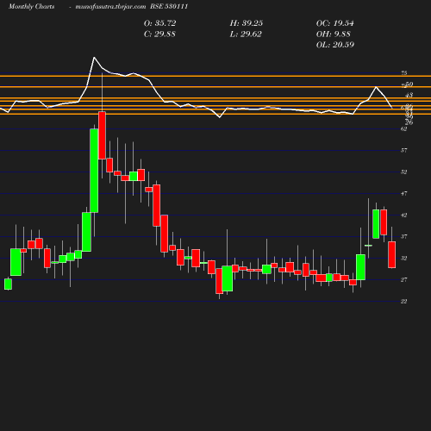The height and width of the screenshot is (431, 431).
Task: Click the 62 price axis label
Action: [x=404, y=129]
